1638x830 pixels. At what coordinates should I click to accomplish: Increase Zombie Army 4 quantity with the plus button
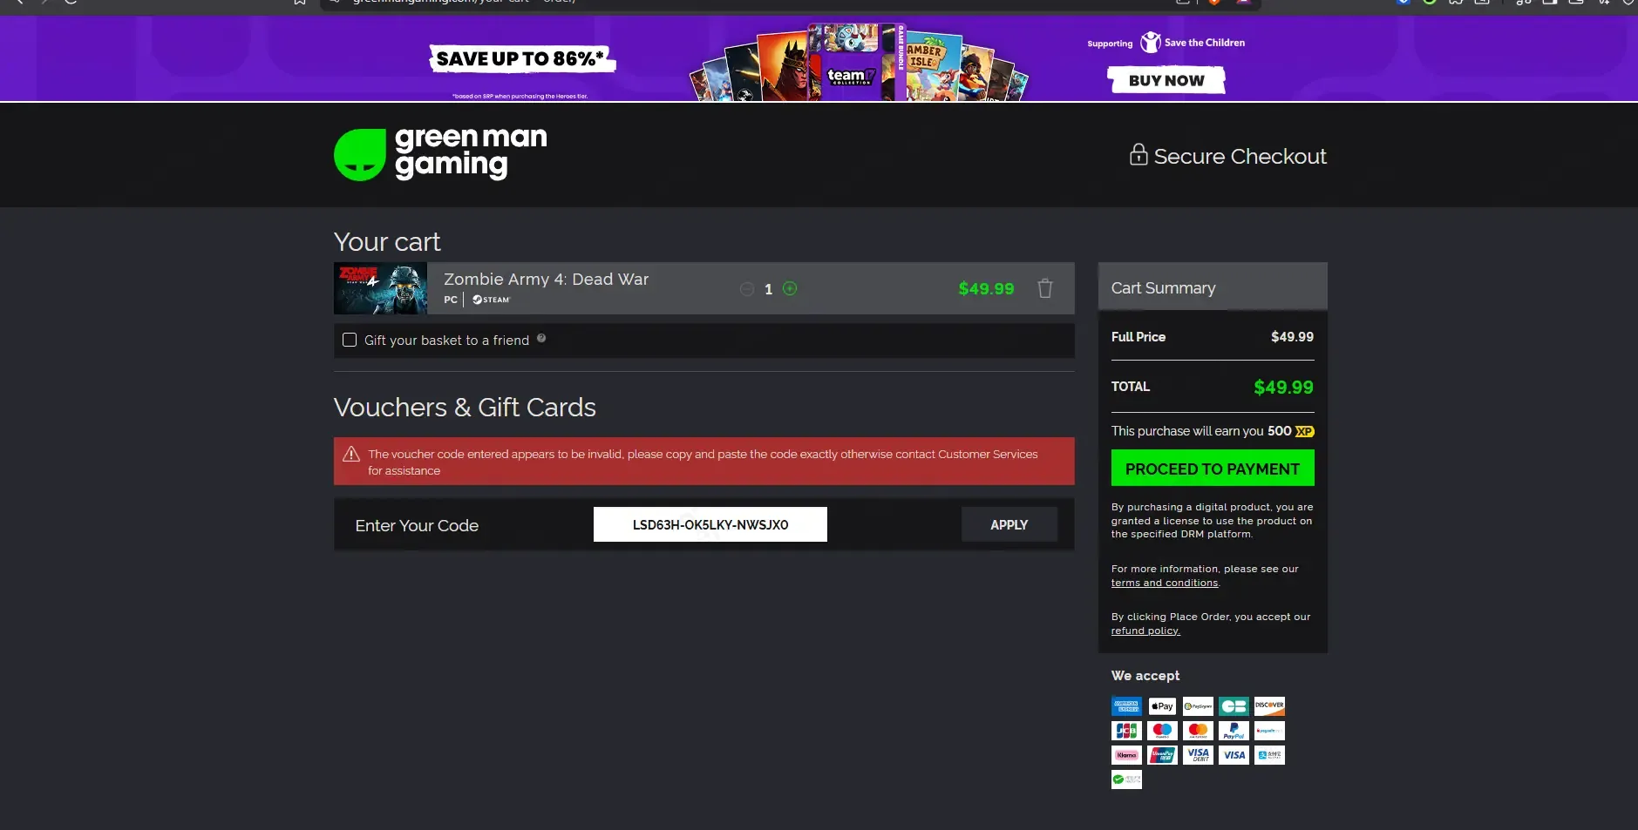point(790,288)
